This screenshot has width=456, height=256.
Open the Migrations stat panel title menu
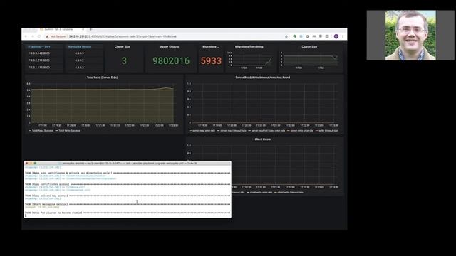(x=211, y=46)
